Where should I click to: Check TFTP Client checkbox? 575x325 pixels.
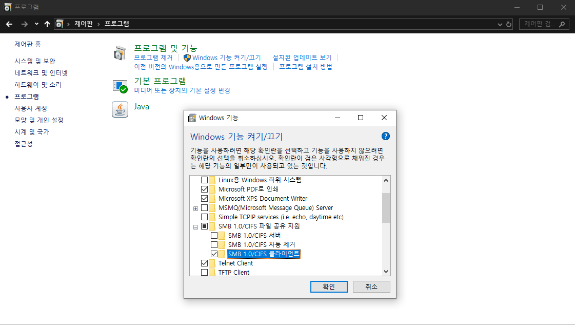(204, 273)
